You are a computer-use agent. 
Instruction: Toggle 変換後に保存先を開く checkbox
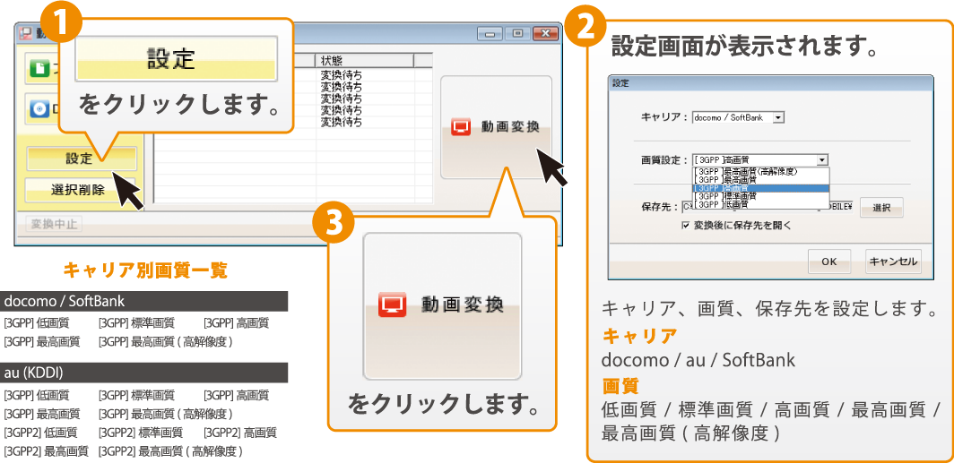click(686, 225)
